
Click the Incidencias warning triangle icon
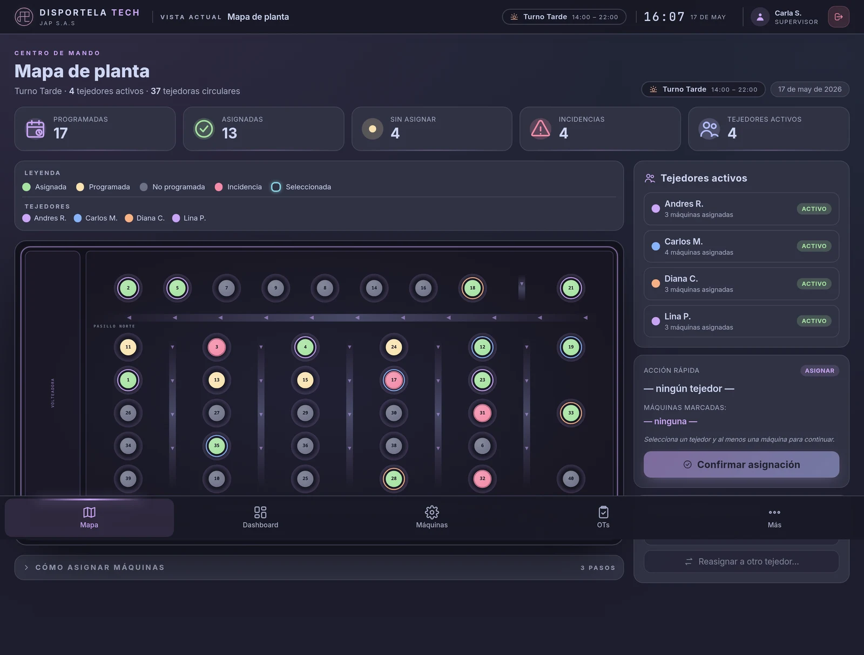coord(541,129)
